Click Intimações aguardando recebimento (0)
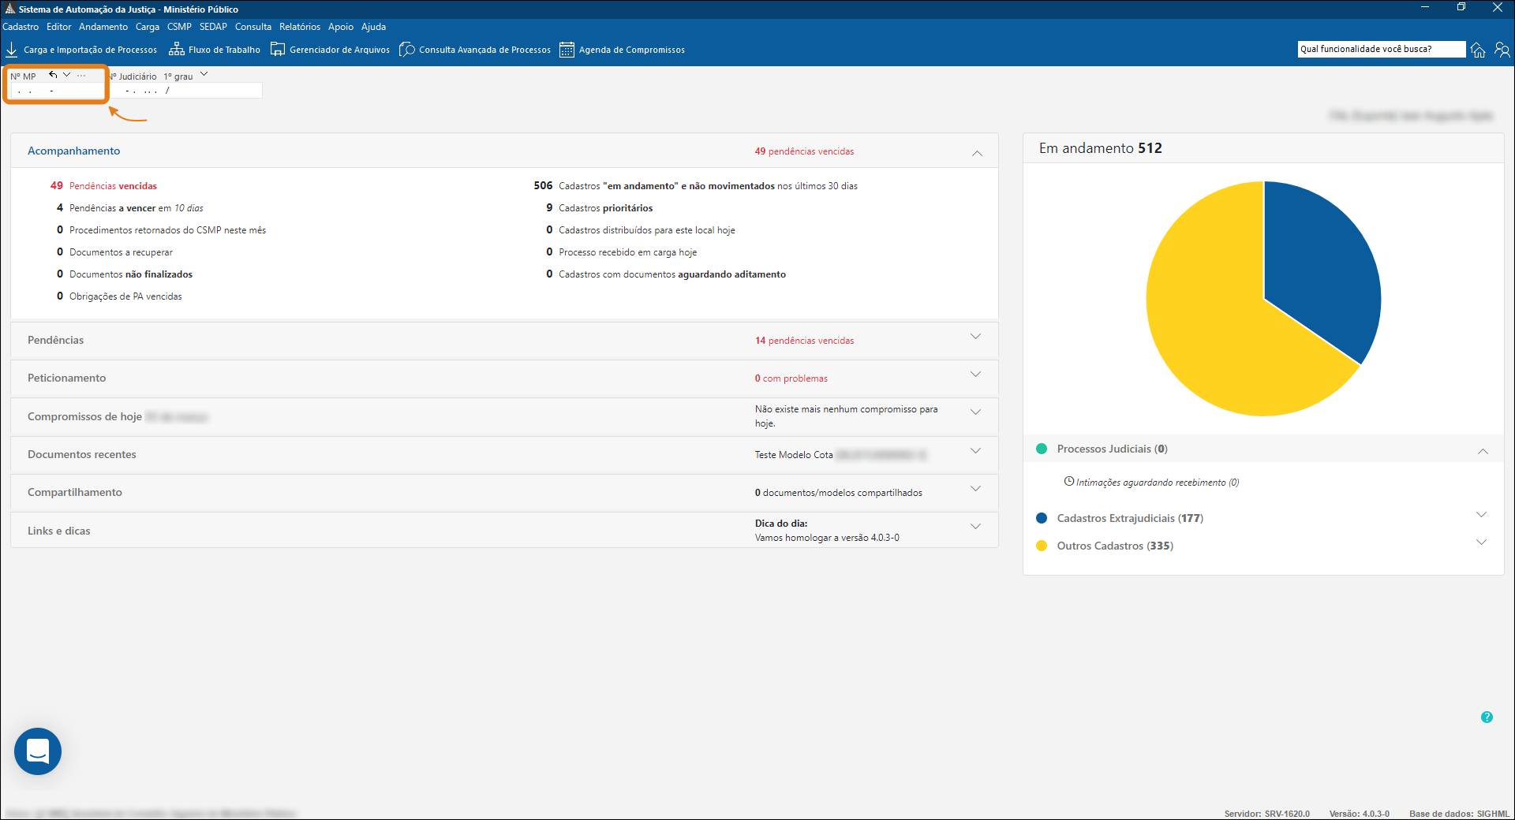Image resolution: width=1515 pixels, height=820 pixels. pos(1158,483)
